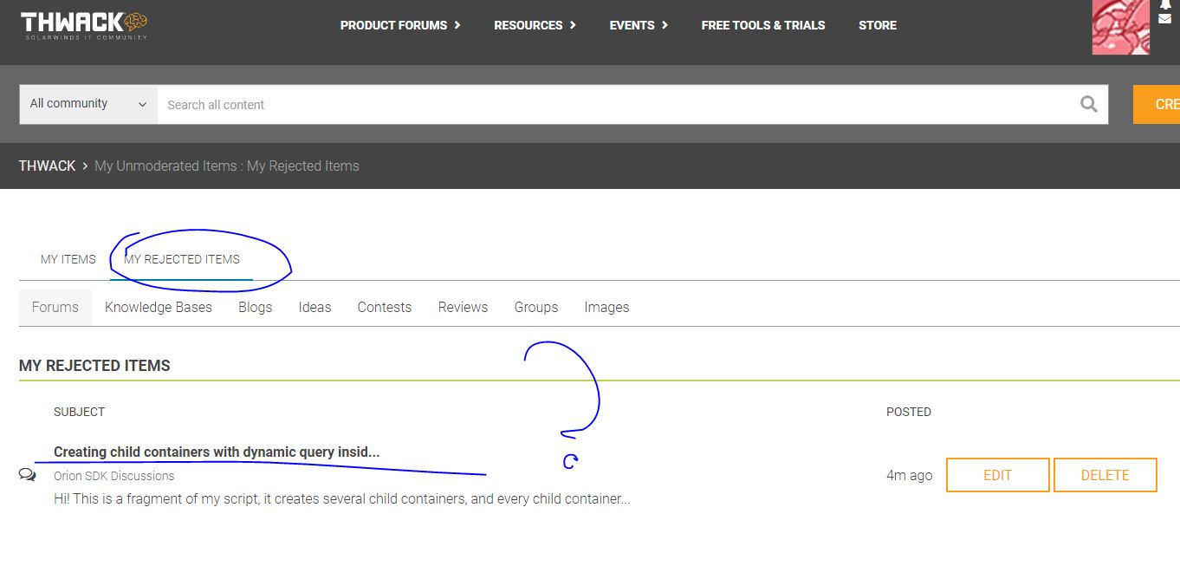Open the All community scope dropdown
Viewport: 1180px width, 579px height.
88,104
